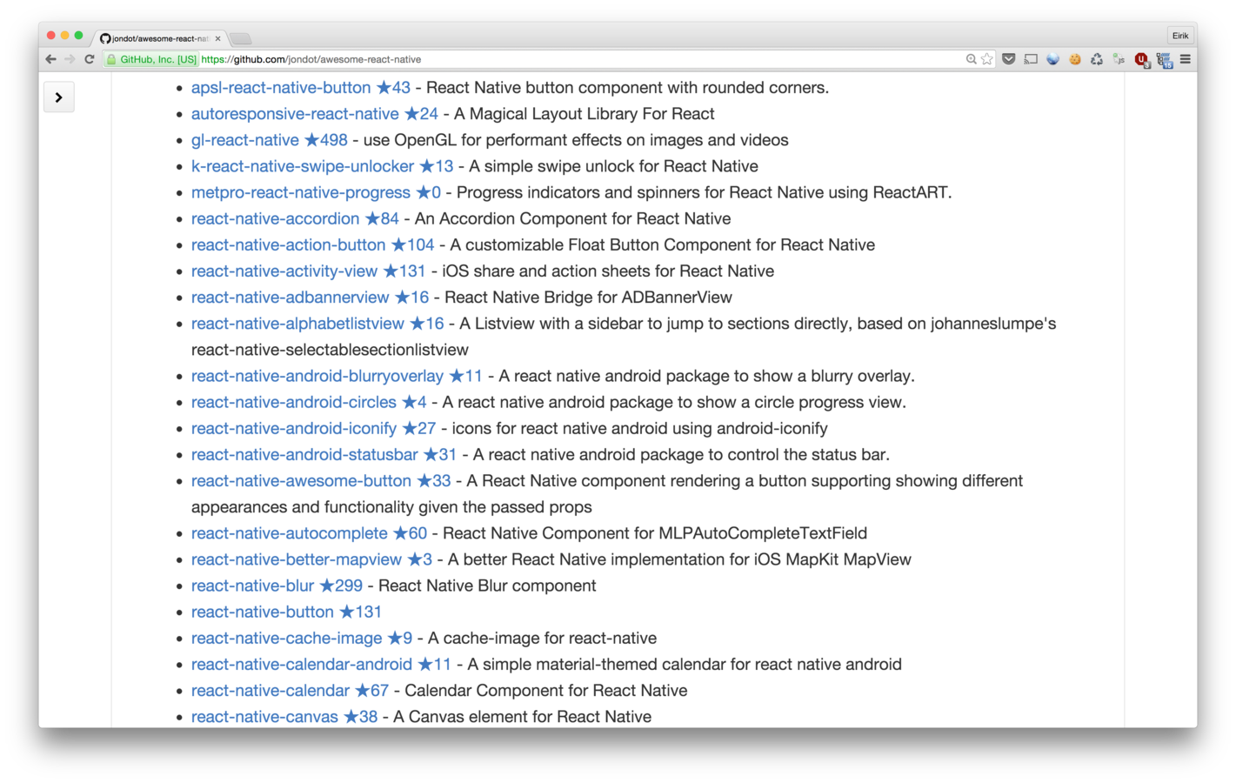The width and height of the screenshot is (1236, 783).
Task: Open react-native-alphabetlistview link
Action: [x=317, y=323]
